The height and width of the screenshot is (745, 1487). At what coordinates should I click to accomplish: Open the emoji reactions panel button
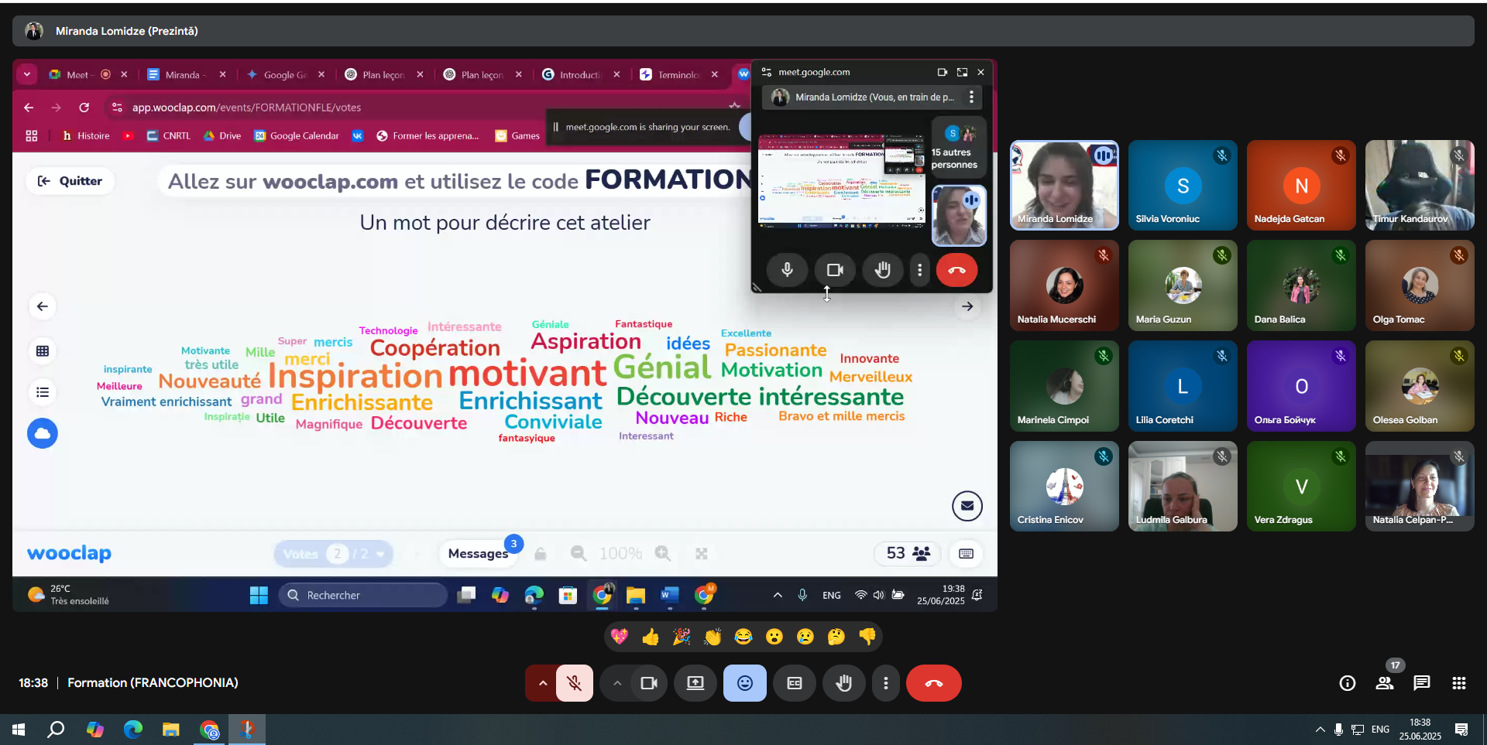point(744,683)
